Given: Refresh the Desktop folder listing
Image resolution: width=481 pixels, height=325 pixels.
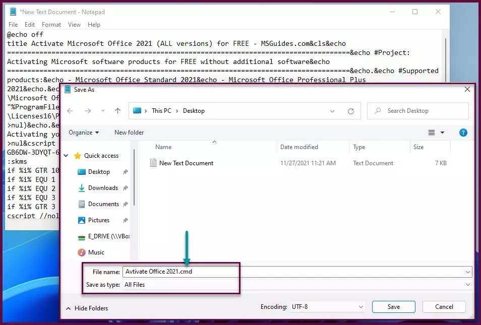Looking at the screenshot, I should tap(350, 111).
